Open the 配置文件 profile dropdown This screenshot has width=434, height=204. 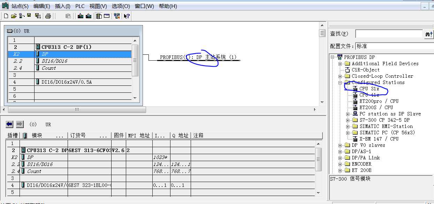394,46
